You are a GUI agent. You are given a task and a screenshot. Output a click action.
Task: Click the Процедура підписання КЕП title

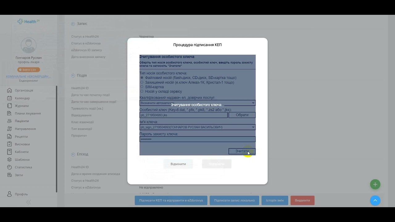(197, 45)
